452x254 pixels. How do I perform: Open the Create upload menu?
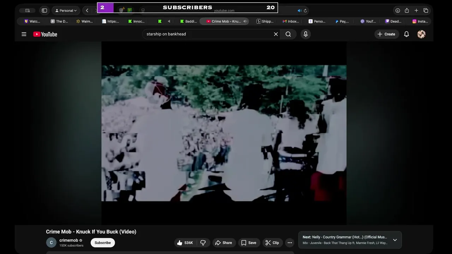[x=386, y=34]
